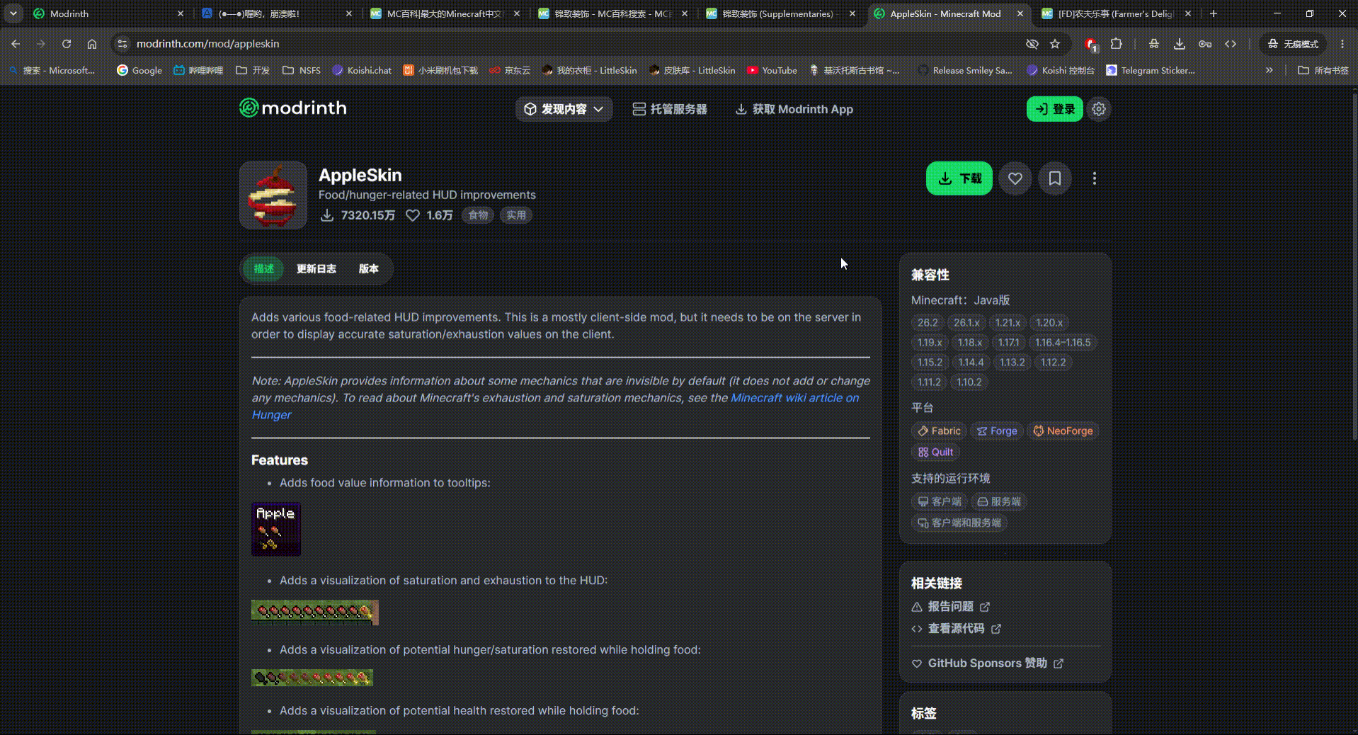This screenshot has height=735, width=1358.
Task: Expand hidden bookmarks chevron
Action: (1269, 70)
